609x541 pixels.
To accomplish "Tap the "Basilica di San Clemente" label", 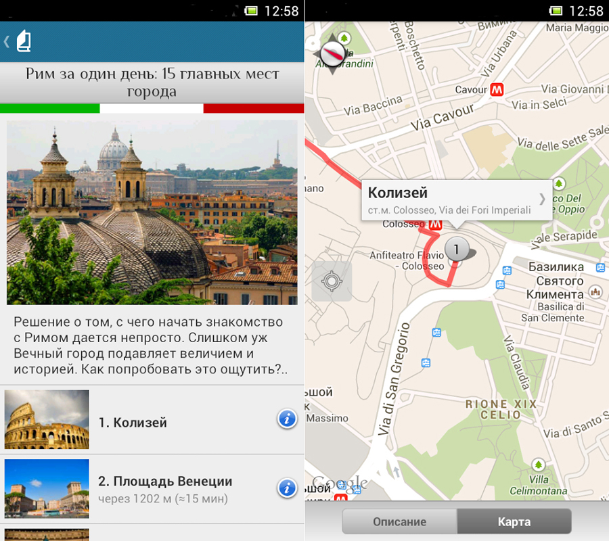I will coord(553,312).
